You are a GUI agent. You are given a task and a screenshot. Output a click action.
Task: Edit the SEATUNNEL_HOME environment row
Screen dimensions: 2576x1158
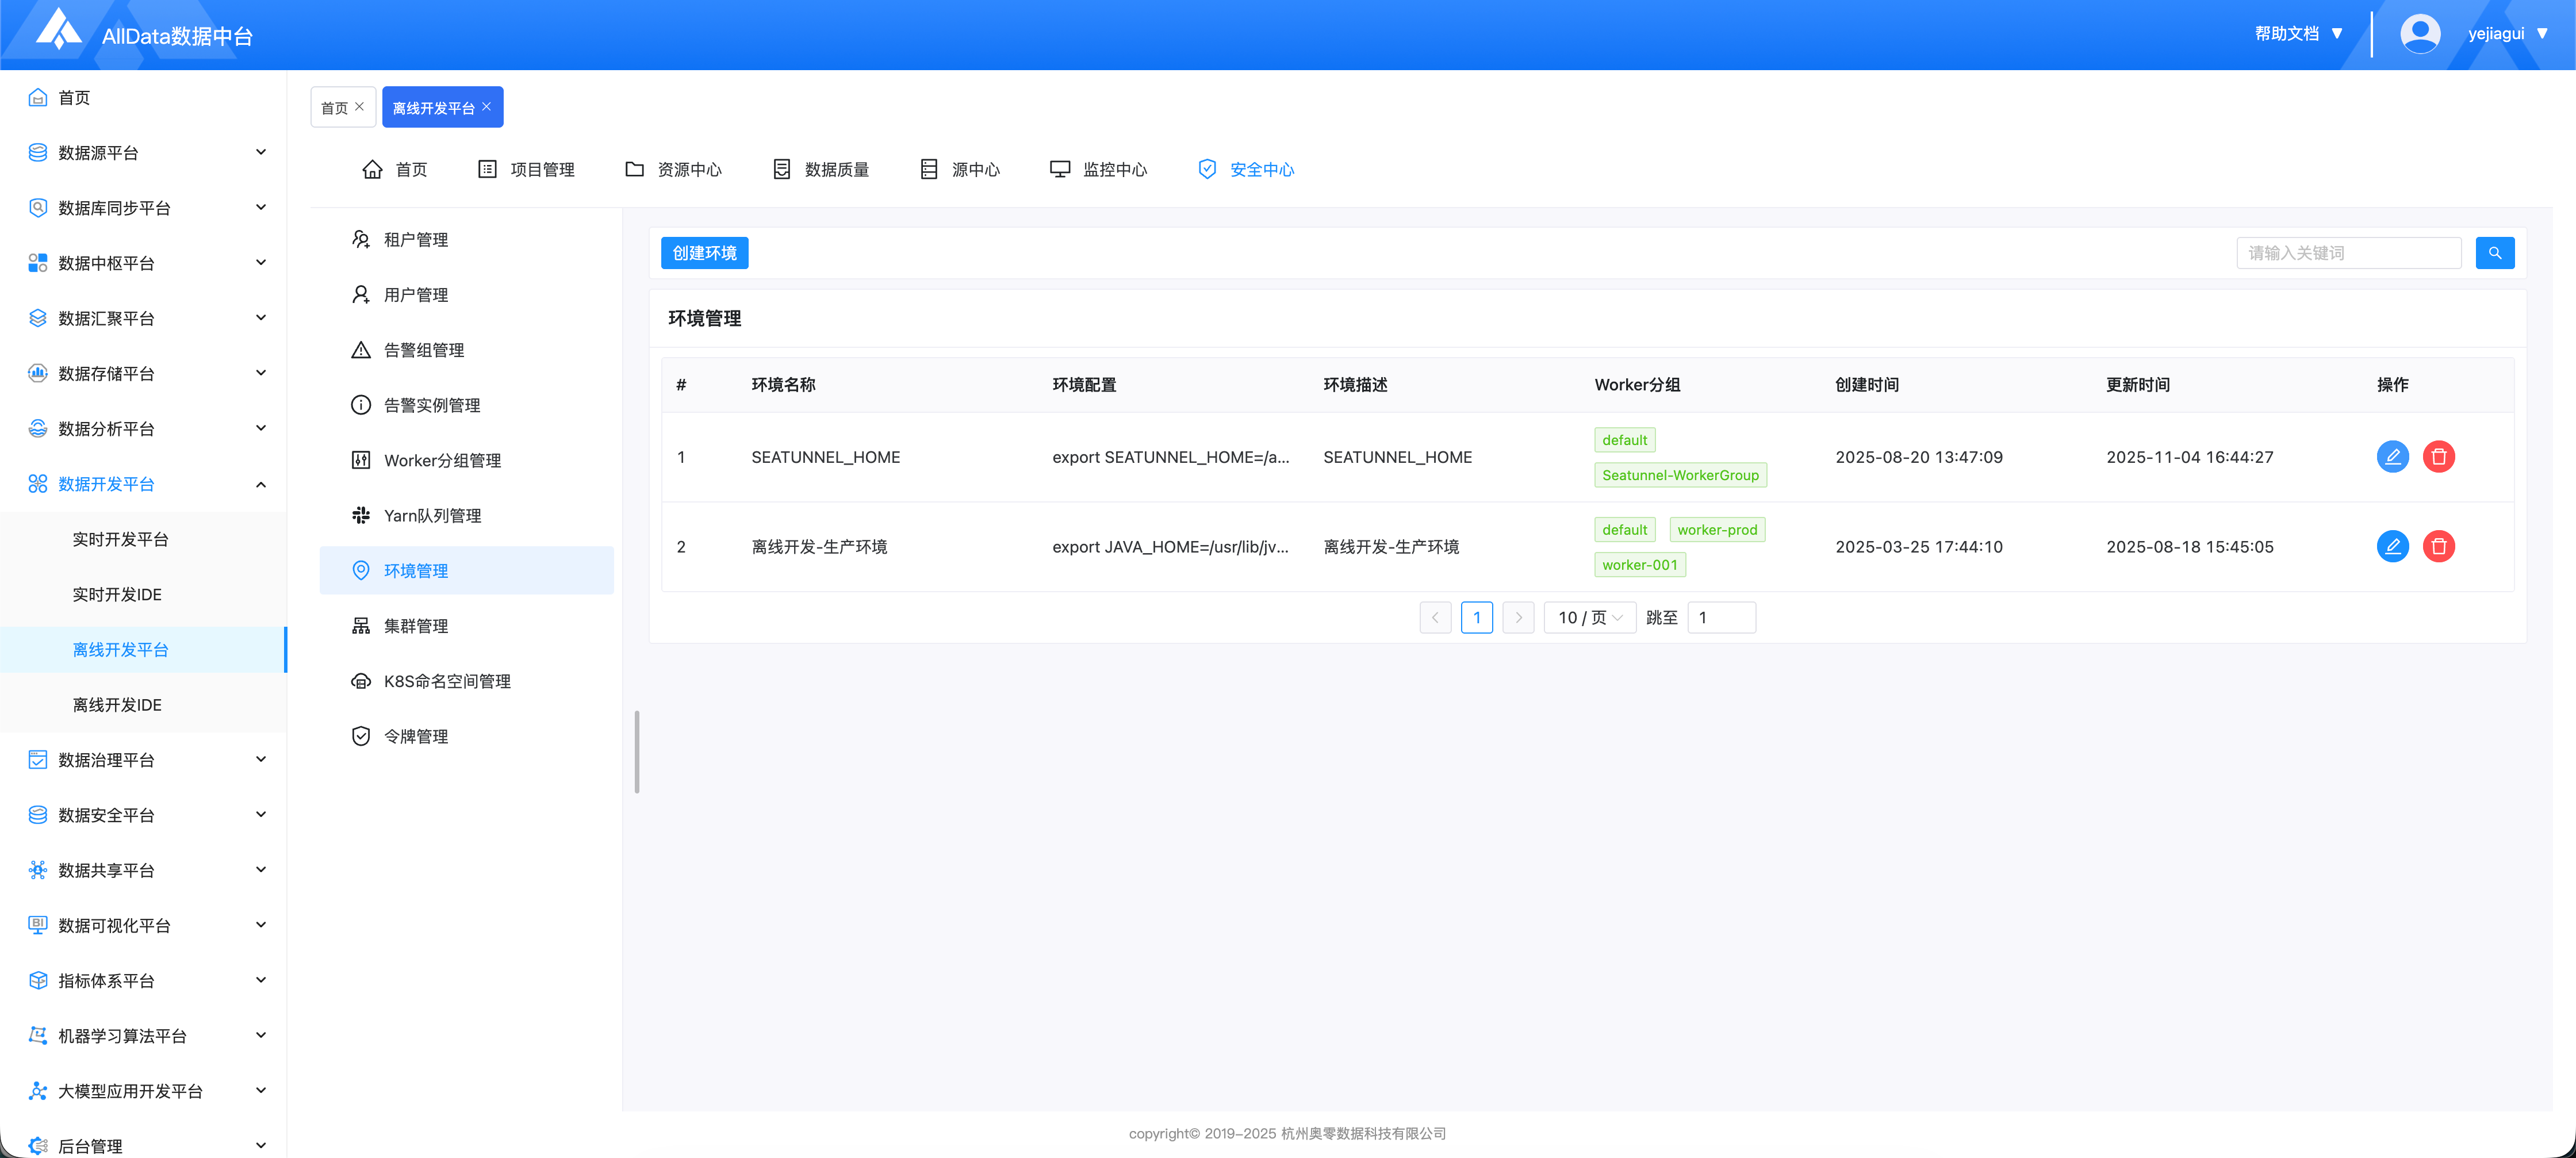[2392, 457]
